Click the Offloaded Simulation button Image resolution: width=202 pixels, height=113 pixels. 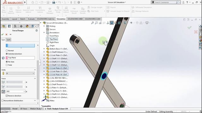[x=142, y=8]
